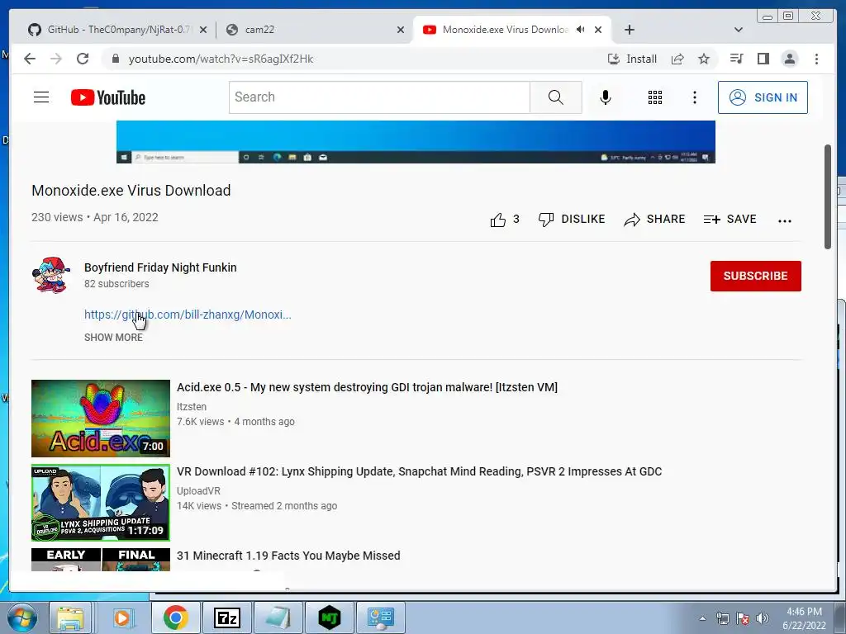Screen dimensions: 846x634
Task: Click the YouTube Search field
Action: coord(379,97)
